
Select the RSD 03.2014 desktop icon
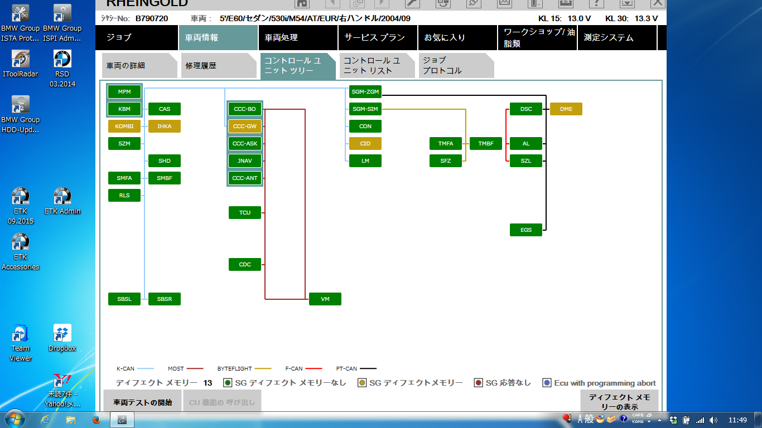(x=62, y=69)
